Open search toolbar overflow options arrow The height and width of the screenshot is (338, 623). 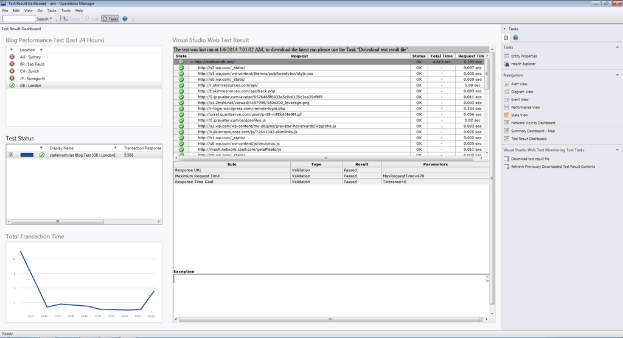coord(57,20)
